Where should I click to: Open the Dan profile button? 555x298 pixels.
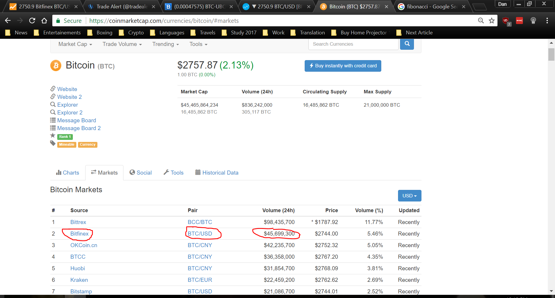pyautogui.click(x=502, y=4)
